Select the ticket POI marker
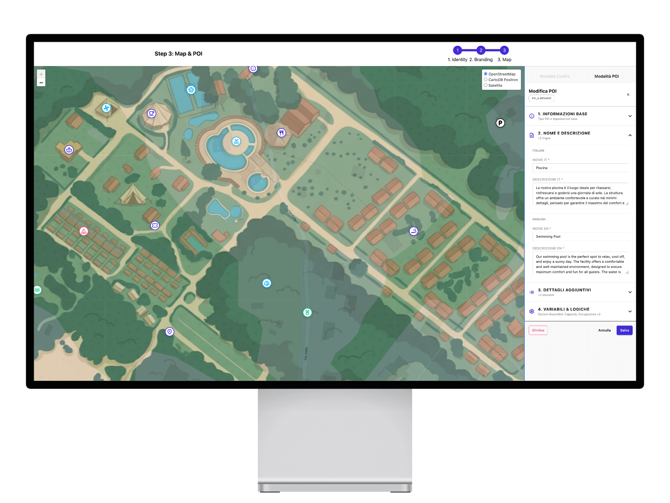The width and height of the screenshot is (670, 503). coord(155,225)
